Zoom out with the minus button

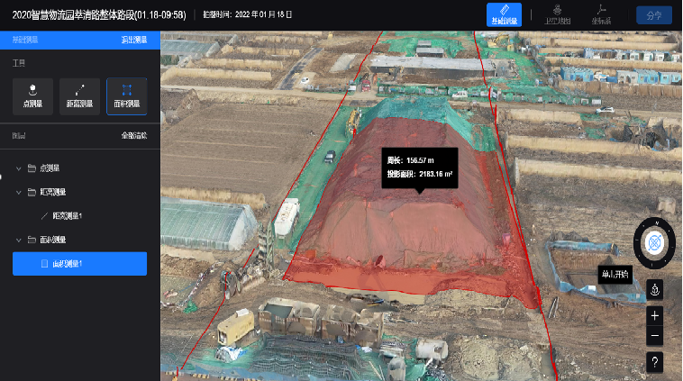point(655,337)
